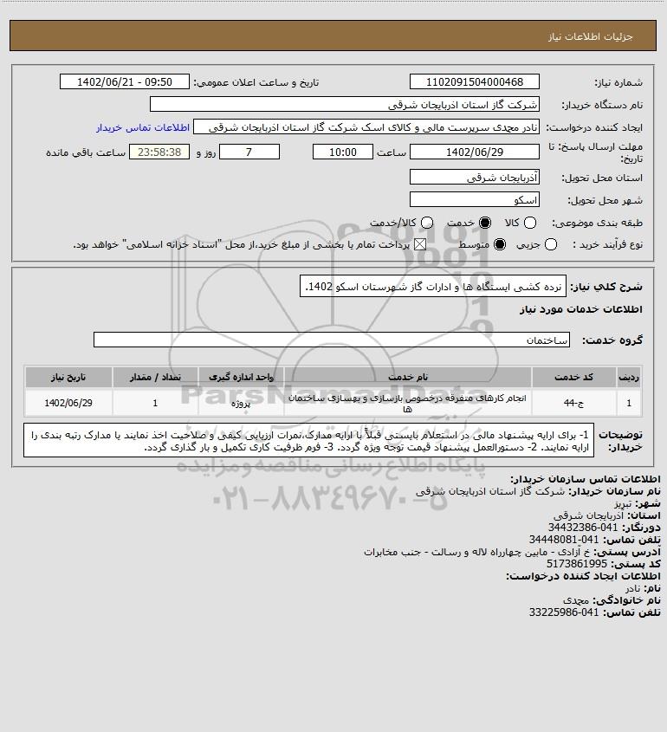The width and height of the screenshot is (667, 732).
Task: Click the announcement date field 1402/06/21 - 09:50
Action: 125,81
